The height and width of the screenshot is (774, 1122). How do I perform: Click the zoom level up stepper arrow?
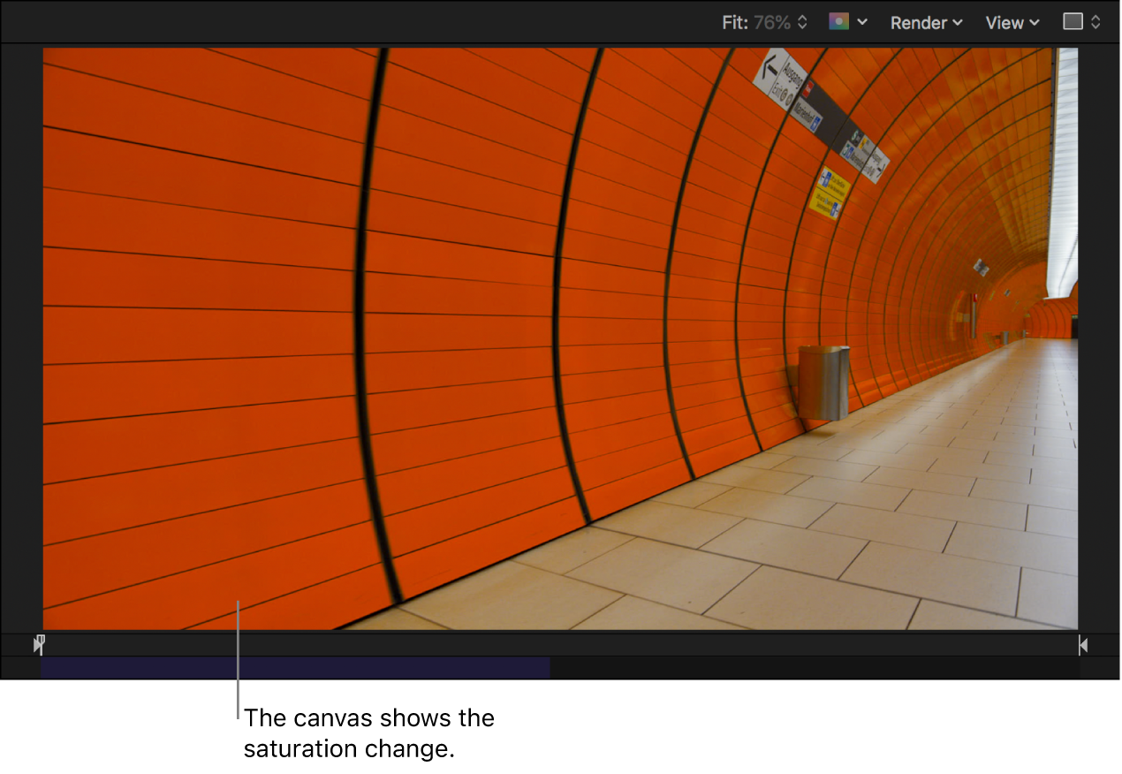[x=801, y=17]
